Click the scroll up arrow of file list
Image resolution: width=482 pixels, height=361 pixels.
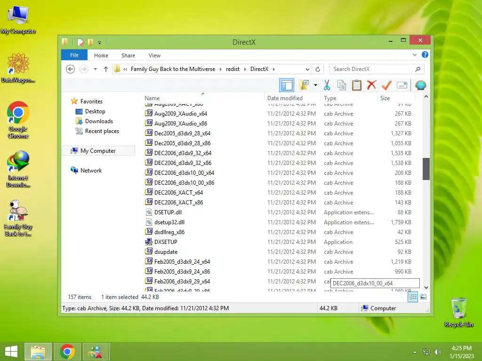pyautogui.click(x=426, y=97)
